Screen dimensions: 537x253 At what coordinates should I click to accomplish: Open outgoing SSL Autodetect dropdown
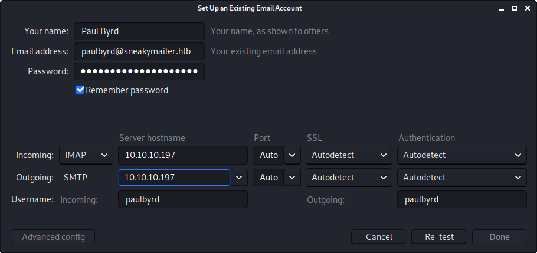349,178
